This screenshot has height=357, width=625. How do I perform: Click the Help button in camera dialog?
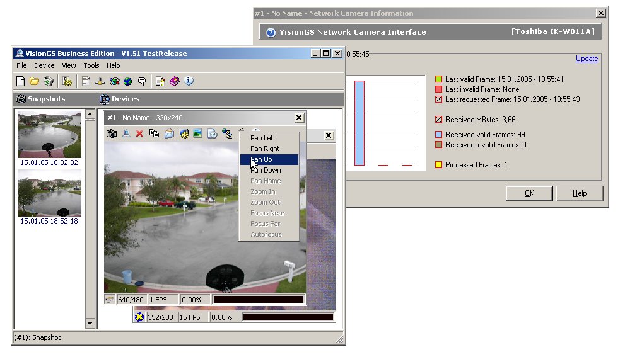point(579,193)
